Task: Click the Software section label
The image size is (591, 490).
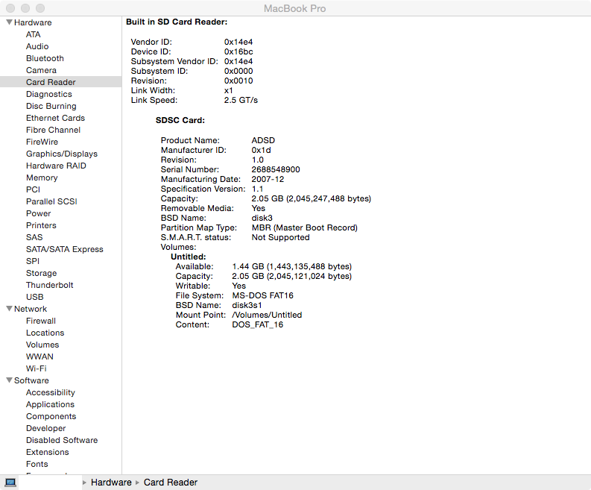Action: pyautogui.click(x=31, y=380)
